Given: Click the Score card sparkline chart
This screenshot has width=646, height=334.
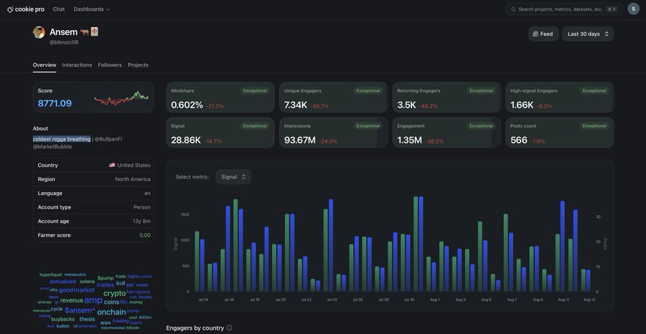Looking at the screenshot, I should 121,98.
